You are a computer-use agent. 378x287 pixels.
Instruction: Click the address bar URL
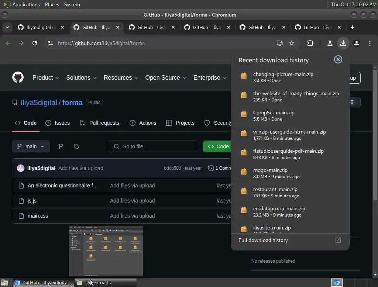(x=101, y=43)
